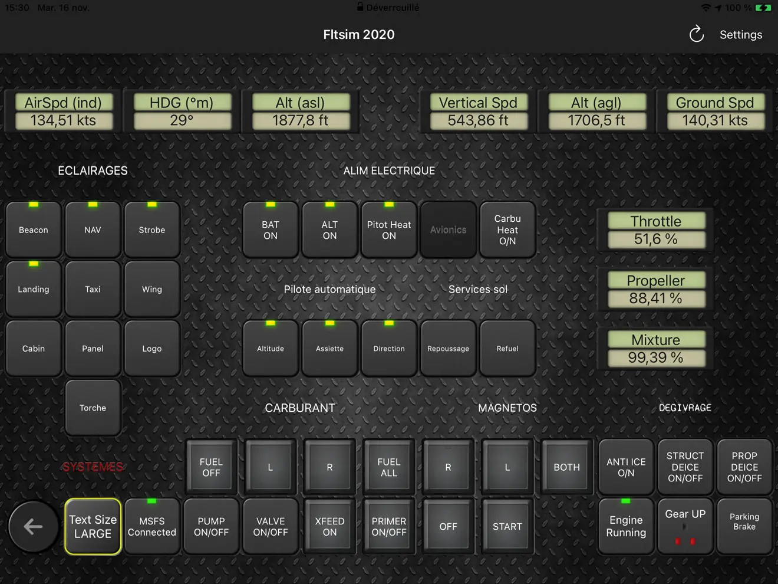Request Repoussage ground service
778x584 pixels.
pyautogui.click(x=448, y=349)
